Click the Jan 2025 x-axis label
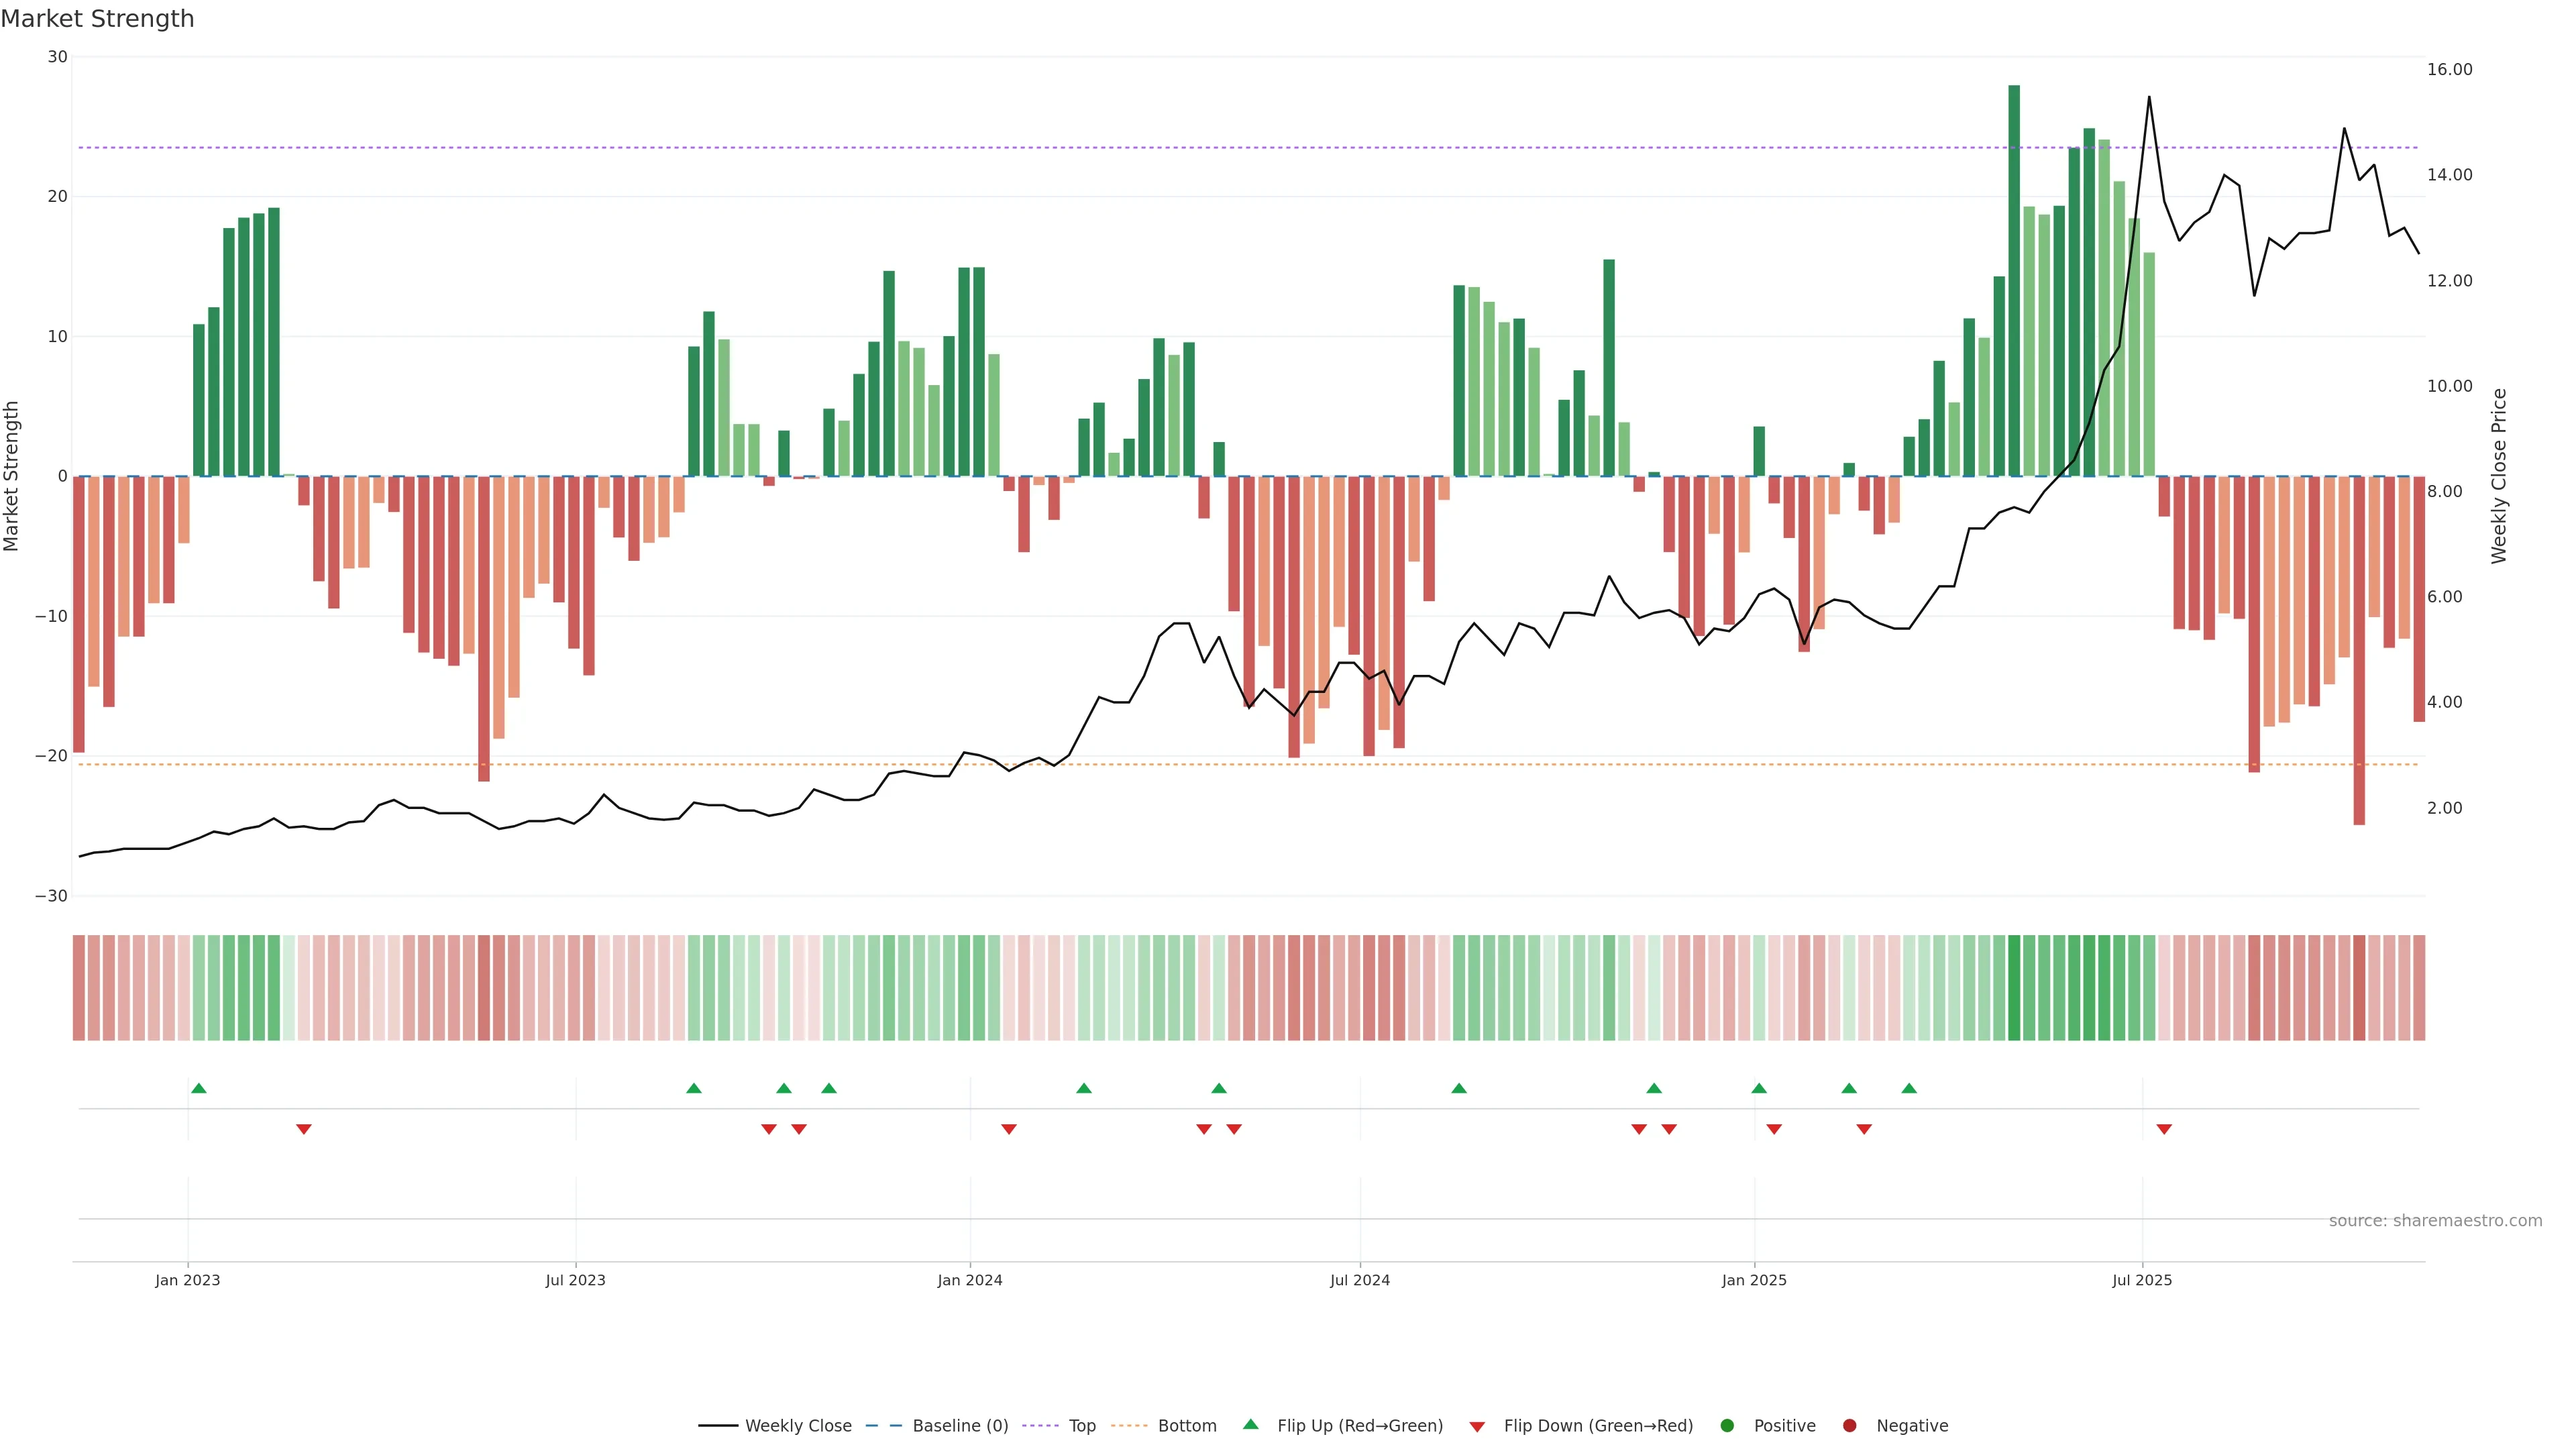Viewport: 2576px width, 1449px height. tap(1754, 1280)
